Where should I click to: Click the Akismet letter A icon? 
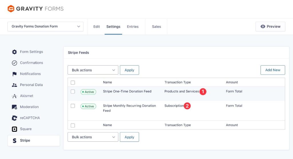pos(14,96)
